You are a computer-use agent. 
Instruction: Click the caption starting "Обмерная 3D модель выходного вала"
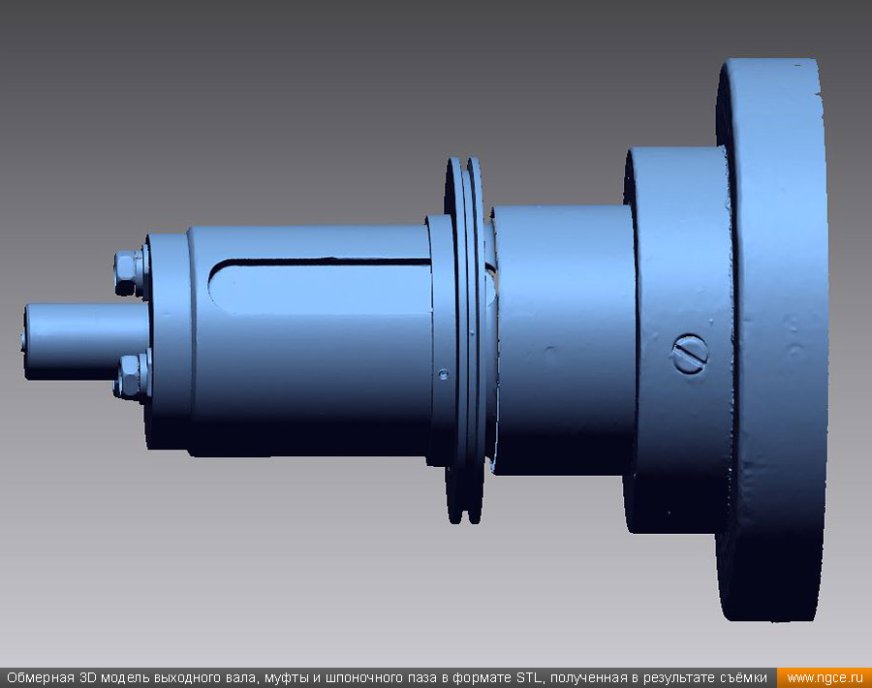(387, 678)
